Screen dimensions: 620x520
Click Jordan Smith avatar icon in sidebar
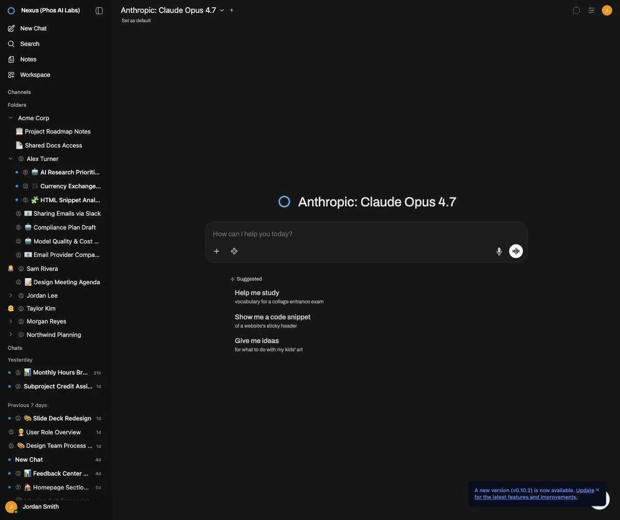point(11,507)
